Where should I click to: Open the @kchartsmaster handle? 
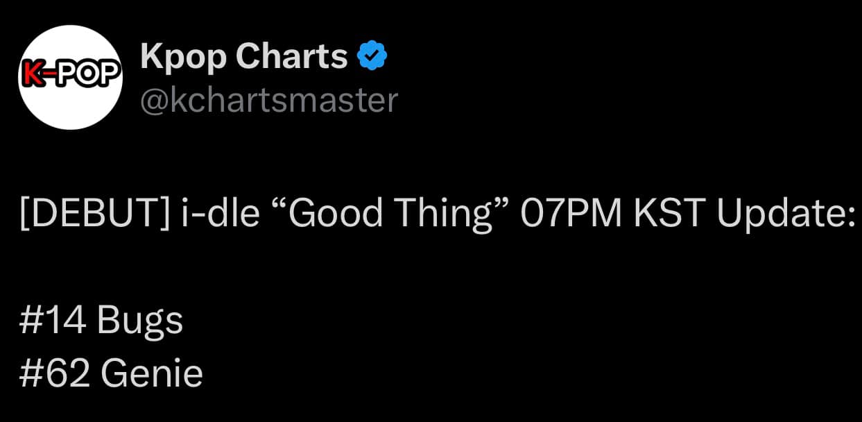coord(269,100)
